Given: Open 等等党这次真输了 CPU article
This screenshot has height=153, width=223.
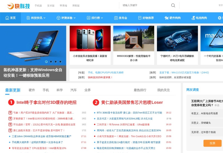Looking at the screenshot, I should click(x=39, y=148).
